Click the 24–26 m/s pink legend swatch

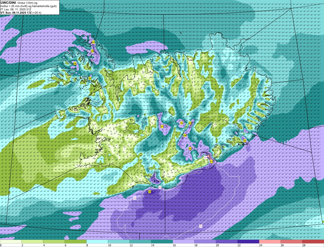[x=270, y=242]
